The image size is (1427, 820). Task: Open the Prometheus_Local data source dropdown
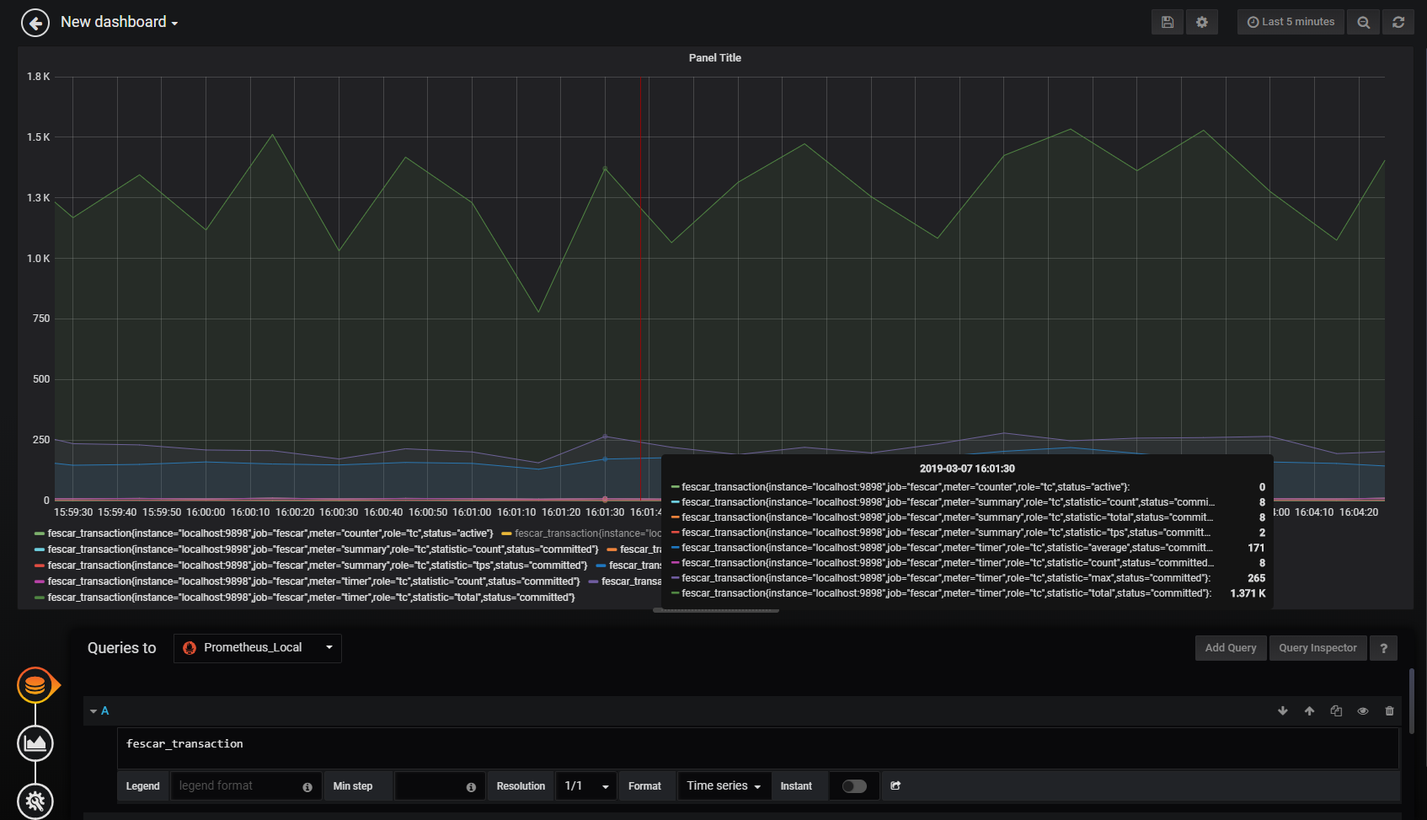tap(258, 648)
